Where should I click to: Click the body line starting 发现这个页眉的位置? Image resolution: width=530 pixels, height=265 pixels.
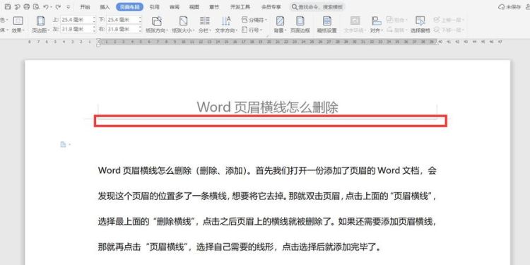(x=267, y=196)
